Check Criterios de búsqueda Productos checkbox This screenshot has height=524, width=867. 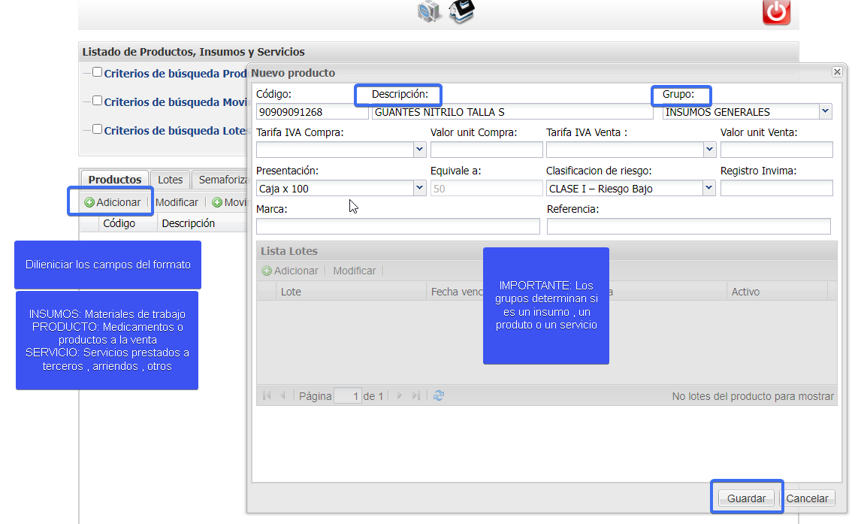point(98,72)
